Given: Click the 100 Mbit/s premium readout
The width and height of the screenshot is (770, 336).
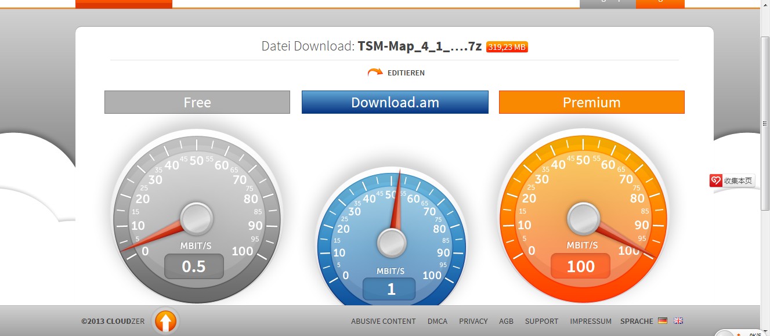Looking at the screenshot, I should point(581,266).
